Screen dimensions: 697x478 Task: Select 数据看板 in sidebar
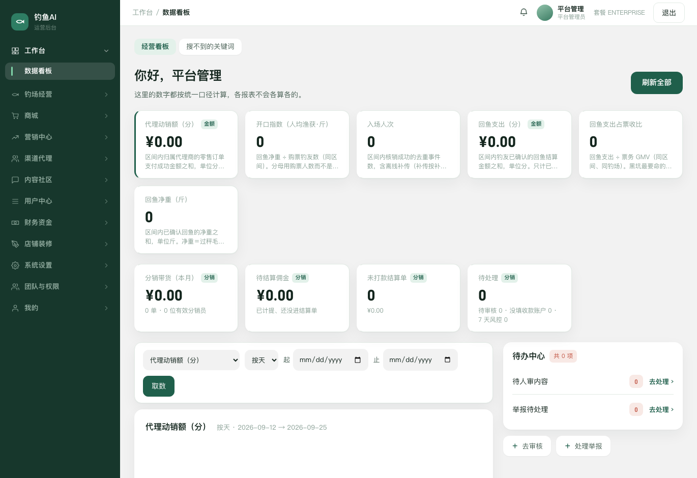point(60,71)
